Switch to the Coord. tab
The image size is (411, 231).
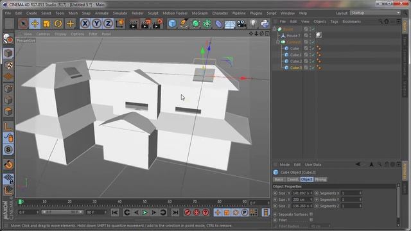(293, 180)
